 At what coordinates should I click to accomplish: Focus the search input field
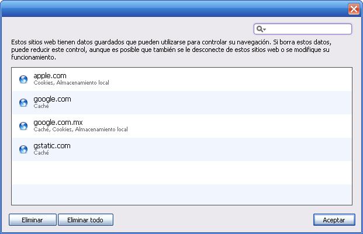pos(303,29)
